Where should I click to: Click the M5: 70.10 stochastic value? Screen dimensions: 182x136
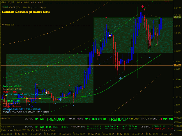point(112,126)
